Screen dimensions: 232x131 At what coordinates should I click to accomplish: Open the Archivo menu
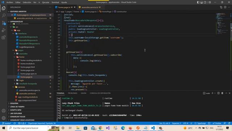coord(10,2)
